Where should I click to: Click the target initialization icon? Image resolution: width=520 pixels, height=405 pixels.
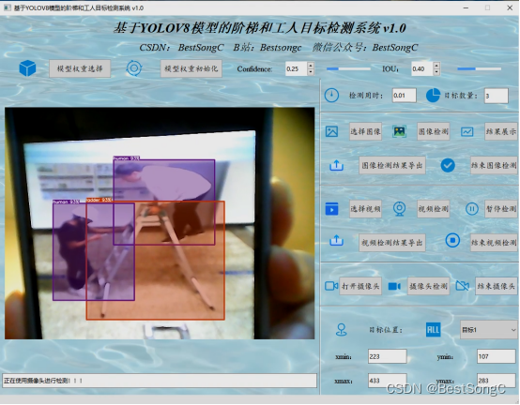(x=134, y=68)
